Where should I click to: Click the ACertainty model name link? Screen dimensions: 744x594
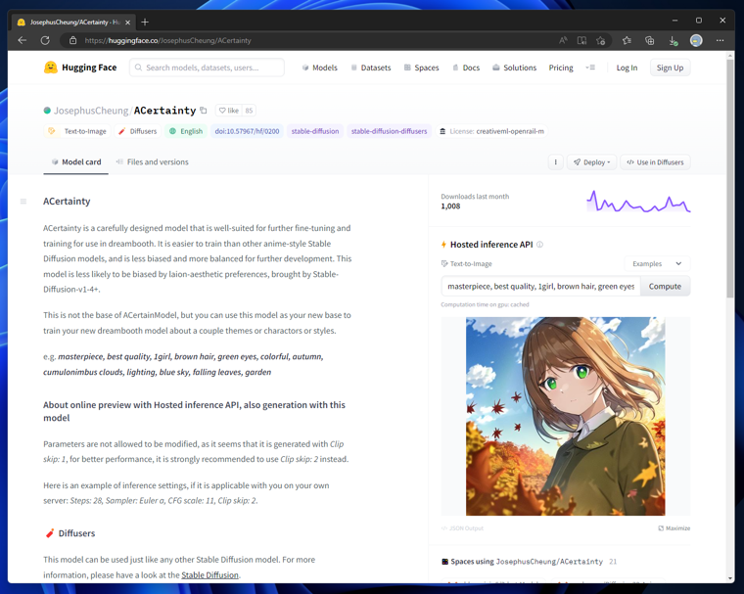click(x=164, y=111)
